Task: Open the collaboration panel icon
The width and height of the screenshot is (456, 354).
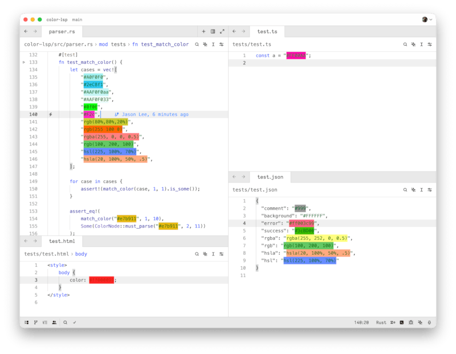Action: 54,322
